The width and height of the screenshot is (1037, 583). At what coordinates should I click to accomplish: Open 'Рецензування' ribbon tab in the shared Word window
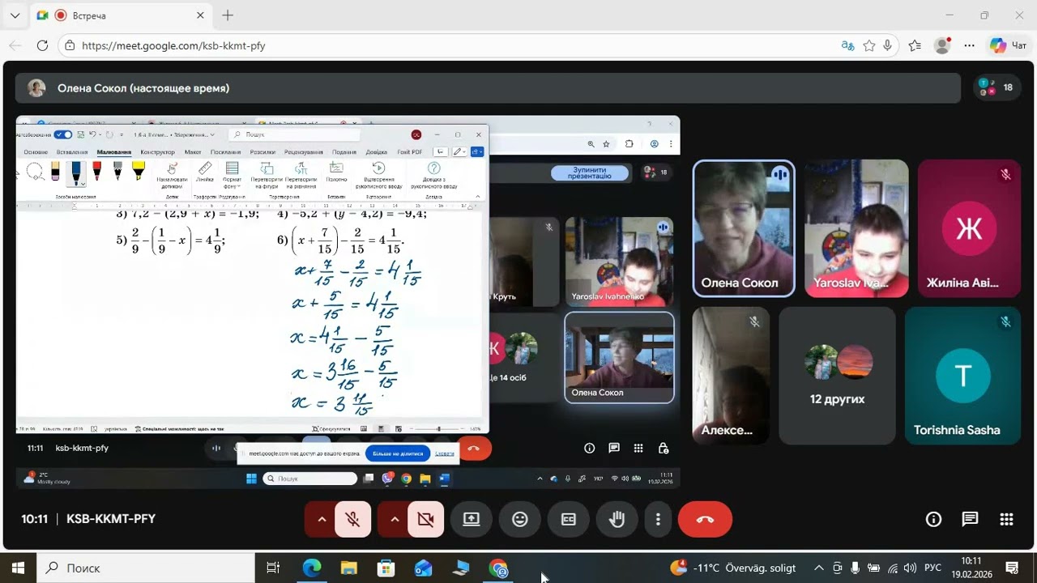[x=304, y=152]
